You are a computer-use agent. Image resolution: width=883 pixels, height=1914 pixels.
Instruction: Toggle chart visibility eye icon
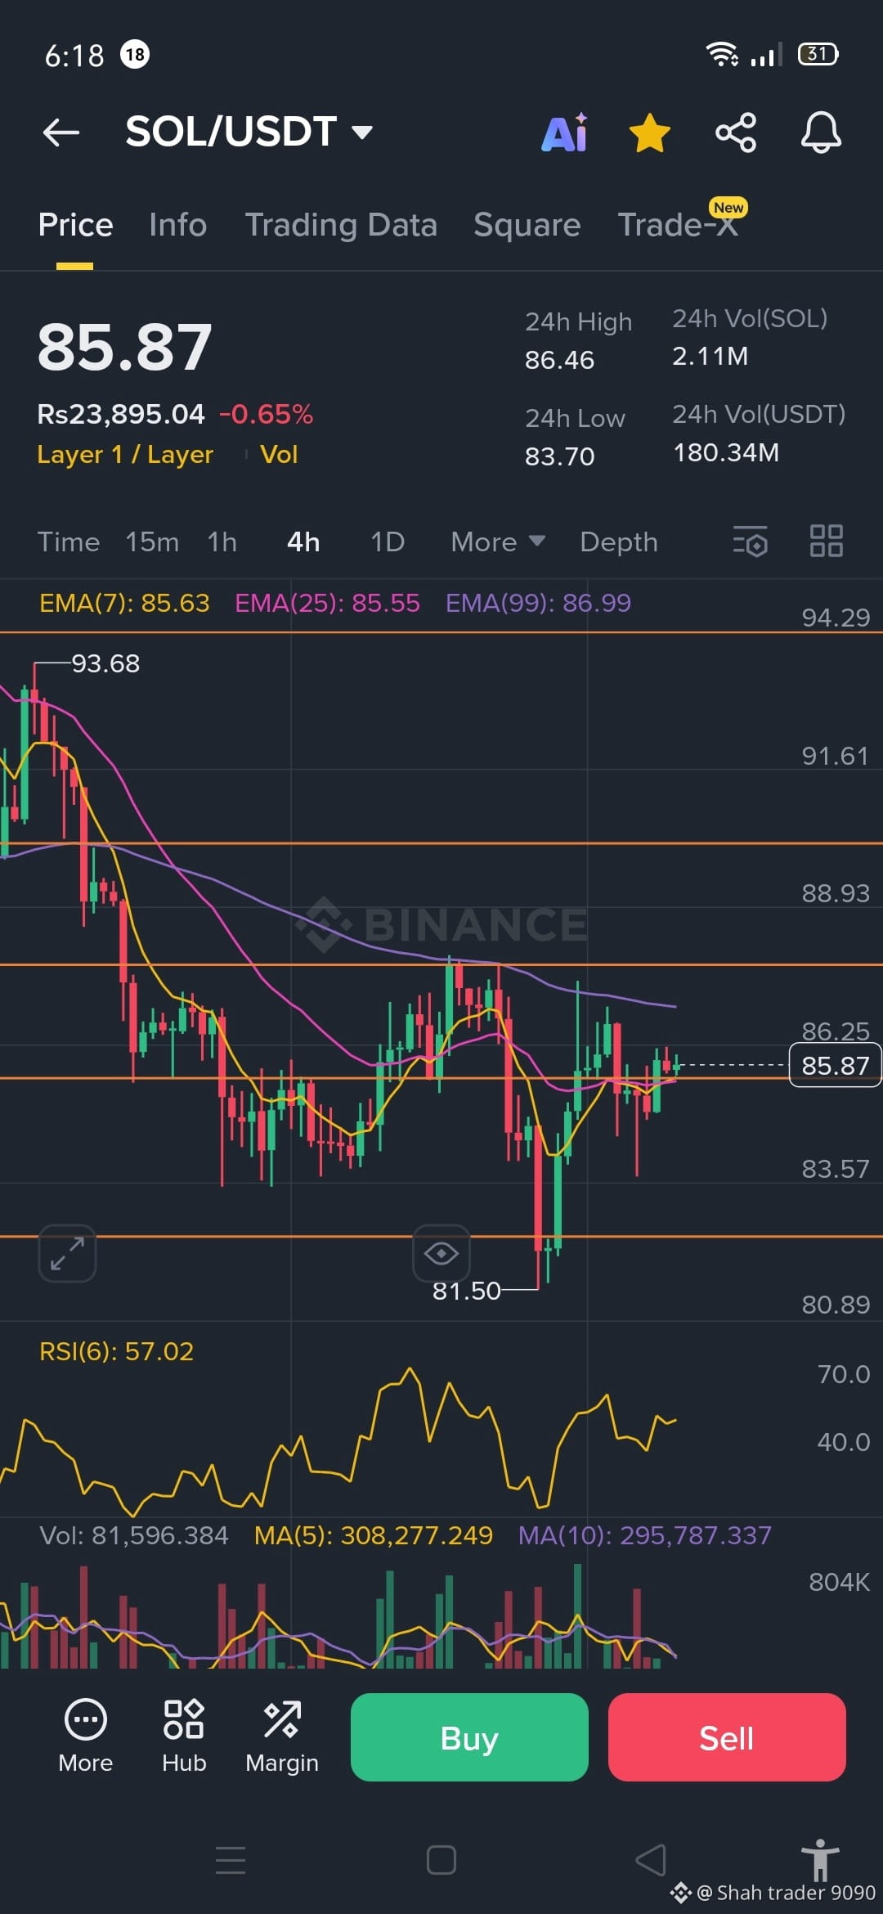point(441,1253)
